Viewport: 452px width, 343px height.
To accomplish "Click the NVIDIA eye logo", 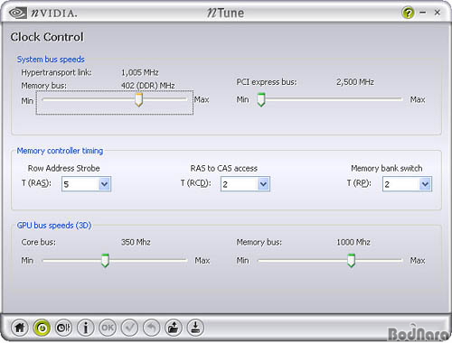I will (x=17, y=13).
